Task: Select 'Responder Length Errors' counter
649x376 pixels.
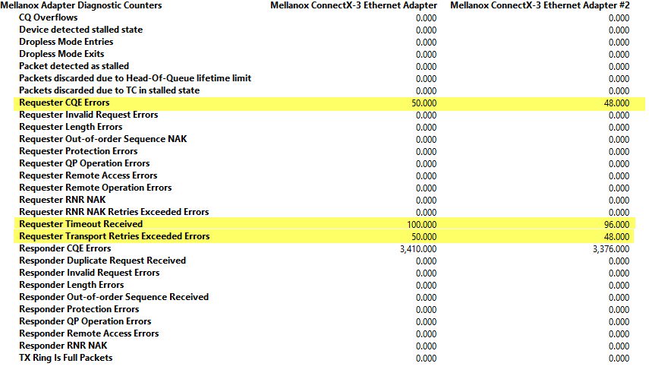Action: (71, 285)
